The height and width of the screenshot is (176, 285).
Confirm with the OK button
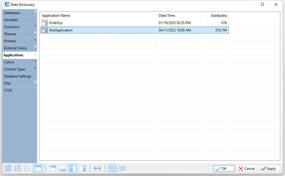(x=224, y=169)
